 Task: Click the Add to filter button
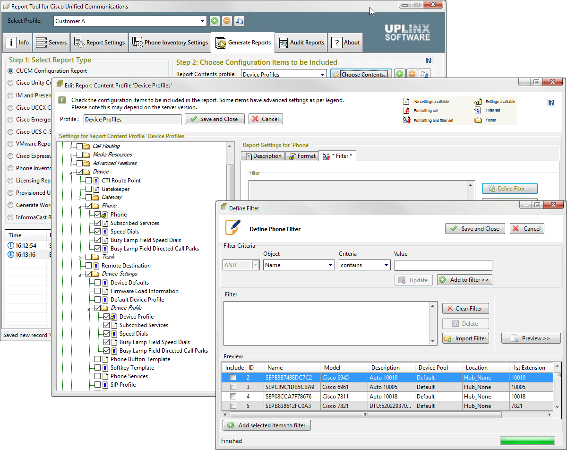pyautogui.click(x=465, y=280)
